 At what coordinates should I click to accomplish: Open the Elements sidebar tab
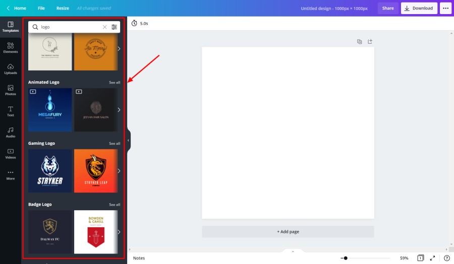click(11, 48)
